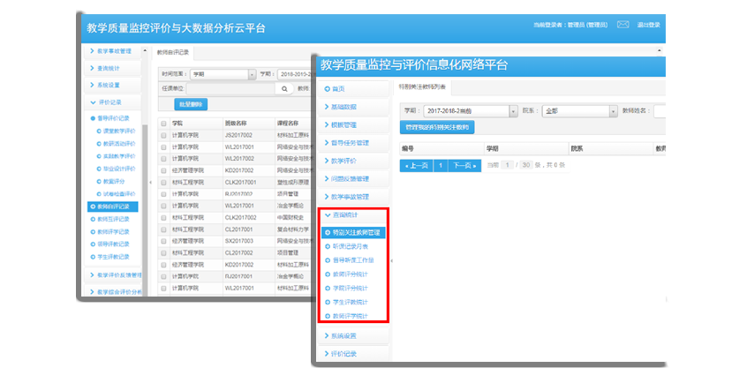Check the row with class RJ2017002
747x376 pixels.
pyautogui.click(x=163, y=194)
